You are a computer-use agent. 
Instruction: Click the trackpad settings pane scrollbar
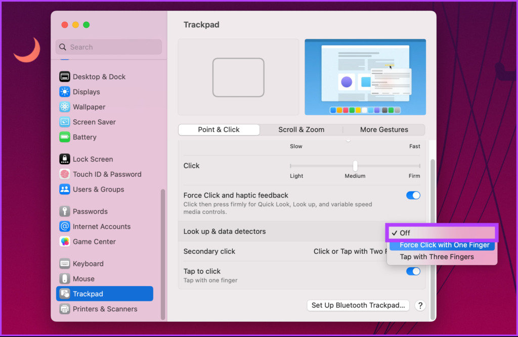(x=433, y=239)
